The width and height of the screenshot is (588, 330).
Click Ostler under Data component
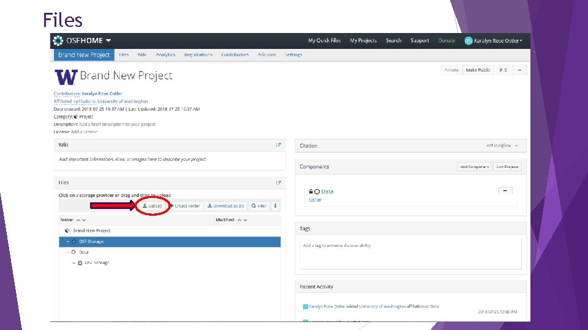click(x=315, y=200)
